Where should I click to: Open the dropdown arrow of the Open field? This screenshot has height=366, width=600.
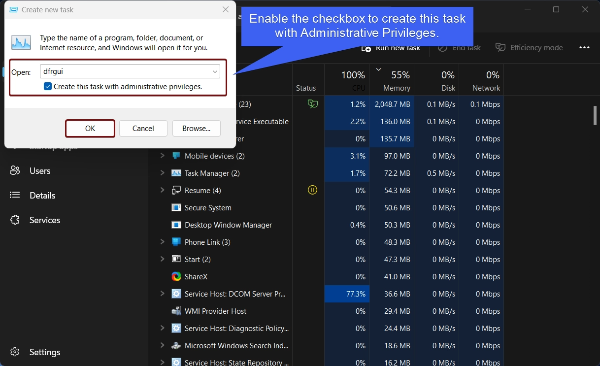tap(215, 72)
